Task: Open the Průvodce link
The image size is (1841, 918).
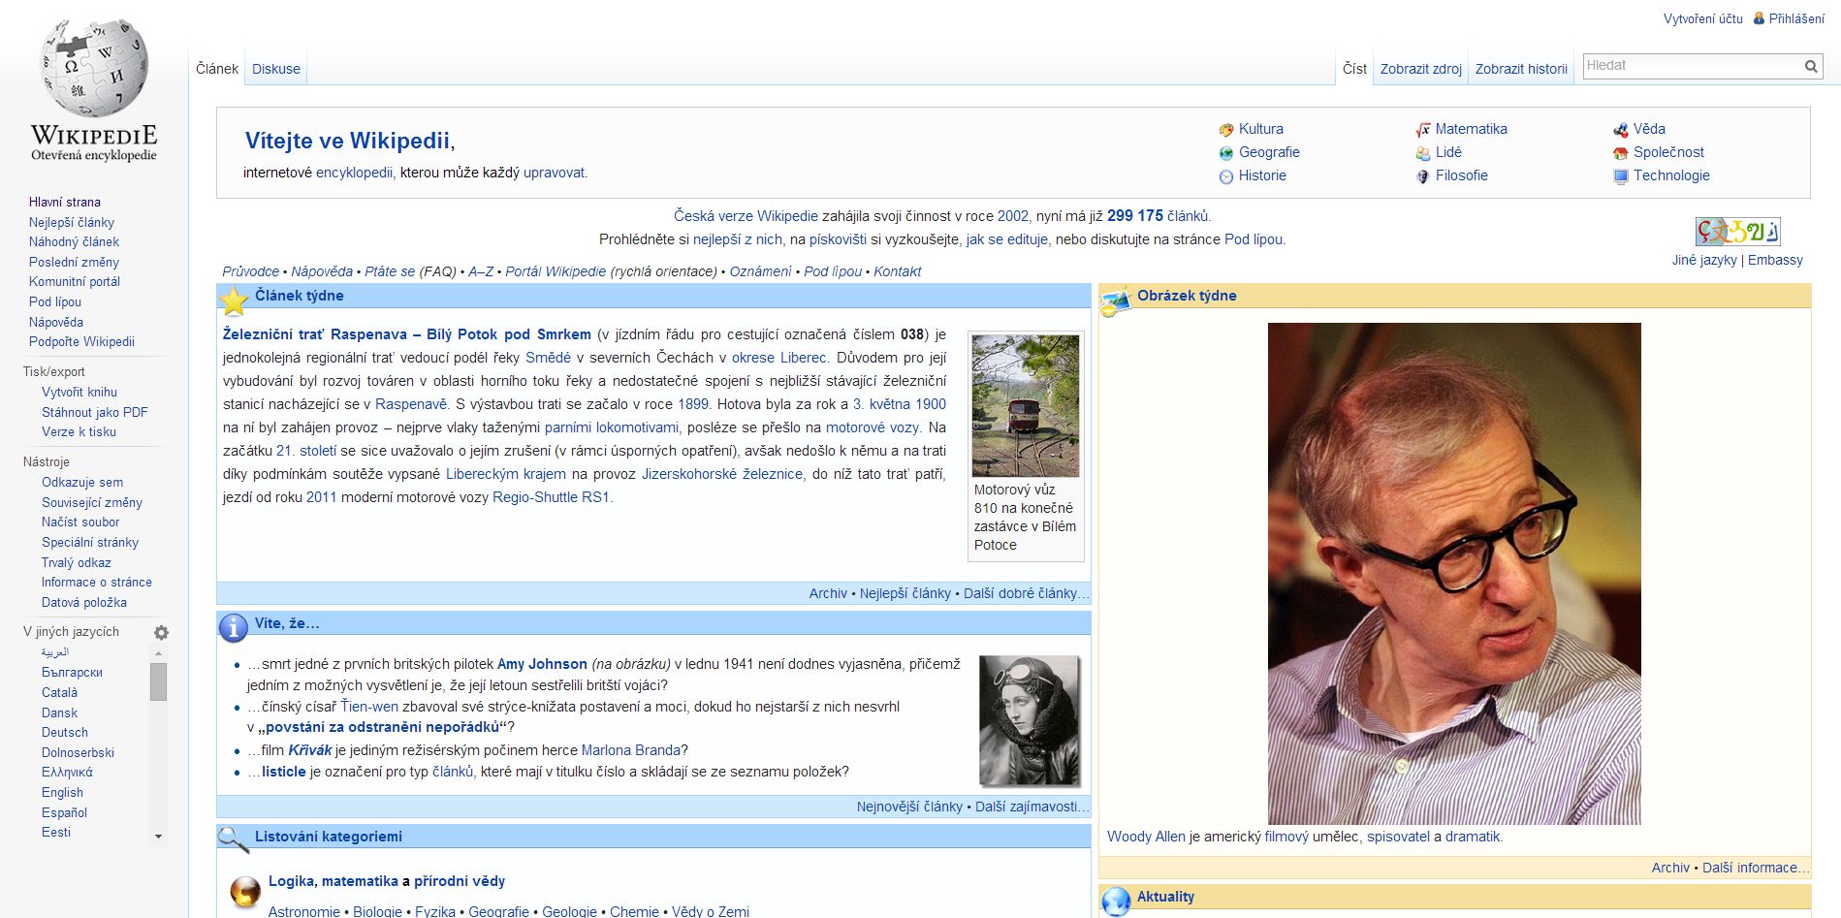Action: [251, 271]
